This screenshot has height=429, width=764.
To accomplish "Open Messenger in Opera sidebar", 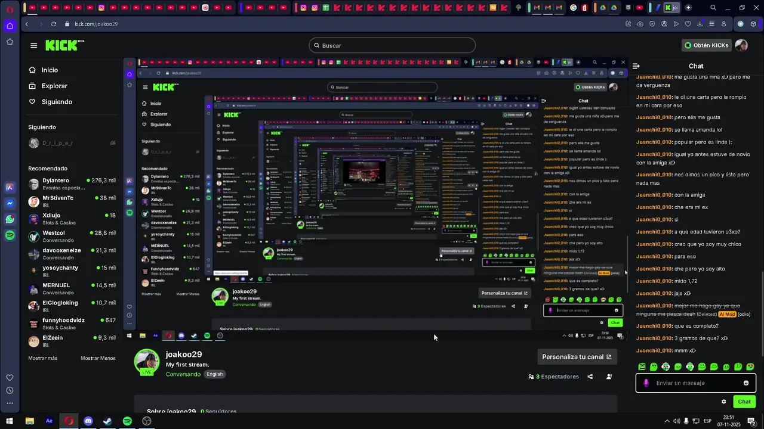I will tap(10, 203).
